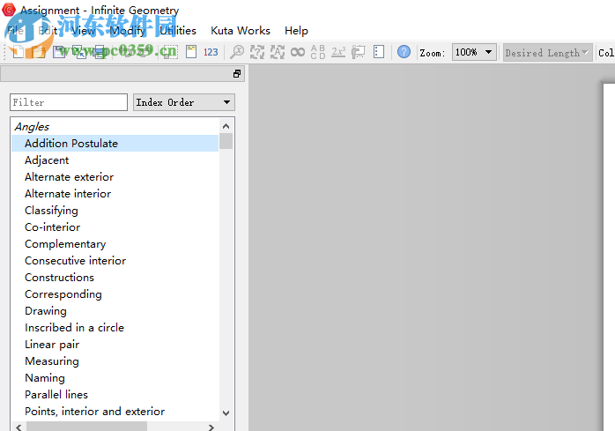Click topic list horizontal scrollbar thumb

click(x=86, y=427)
